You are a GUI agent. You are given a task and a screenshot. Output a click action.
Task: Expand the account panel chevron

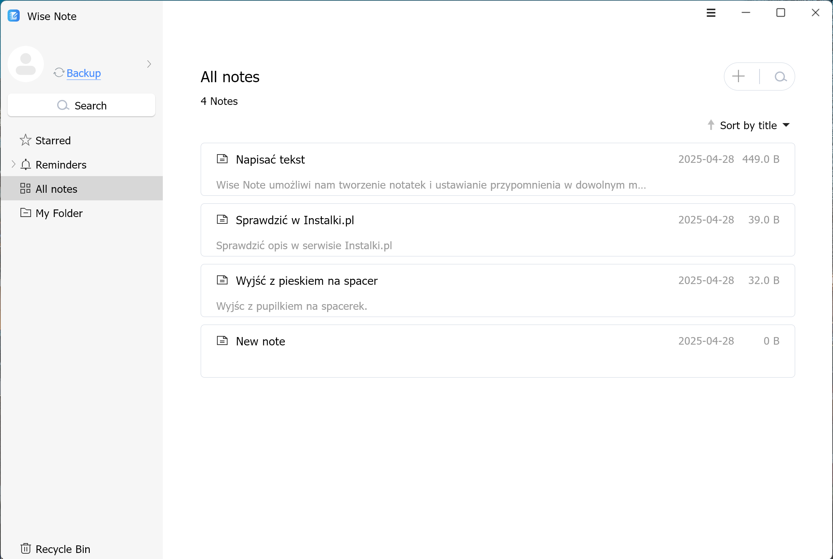149,64
